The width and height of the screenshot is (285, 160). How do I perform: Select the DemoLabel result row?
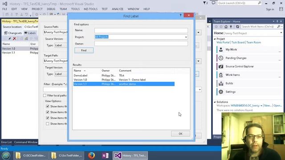coord(124,76)
